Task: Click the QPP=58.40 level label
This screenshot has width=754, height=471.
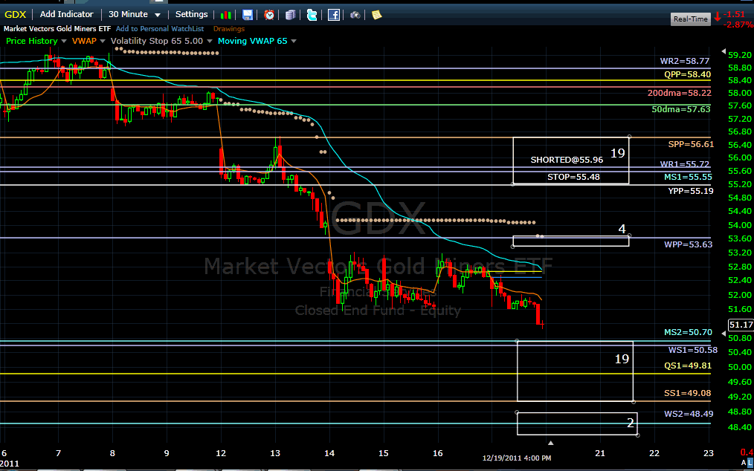Action: pyautogui.click(x=687, y=74)
